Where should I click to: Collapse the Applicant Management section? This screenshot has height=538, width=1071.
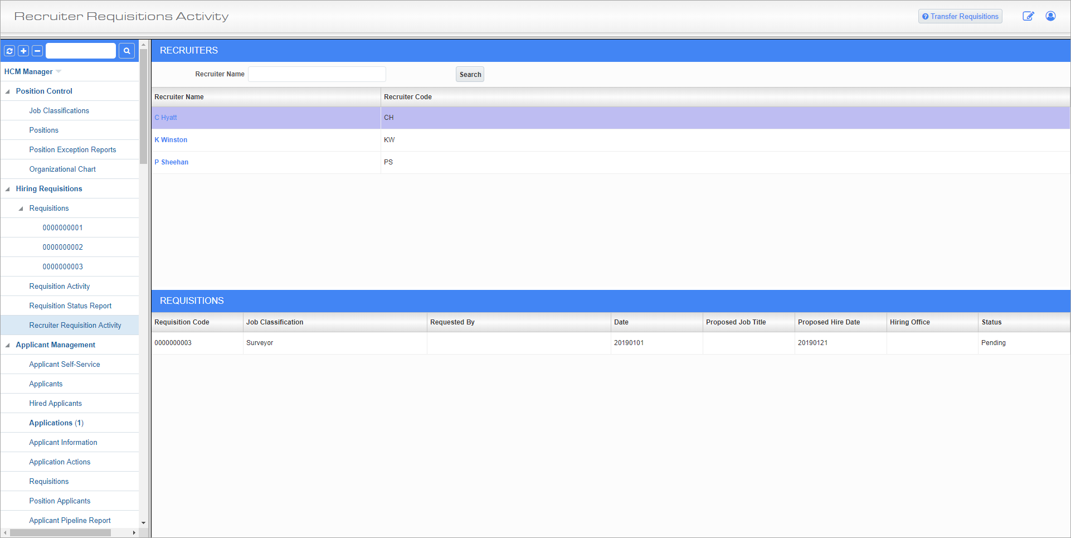[8, 345]
